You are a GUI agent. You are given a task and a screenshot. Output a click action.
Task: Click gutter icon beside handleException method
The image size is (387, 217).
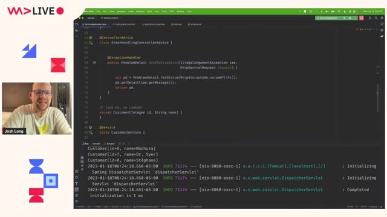tap(94, 63)
